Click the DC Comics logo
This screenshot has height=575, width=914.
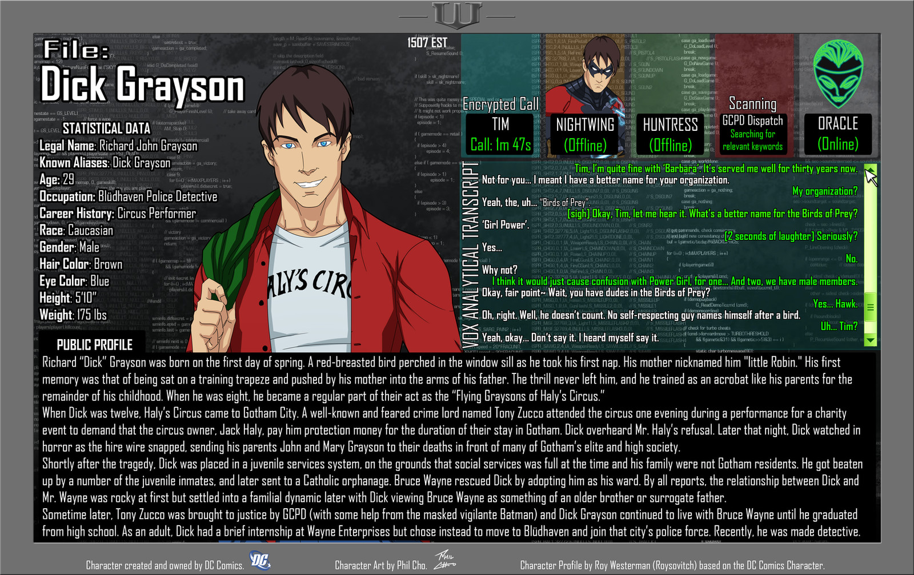pyautogui.click(x=260, y=561)
